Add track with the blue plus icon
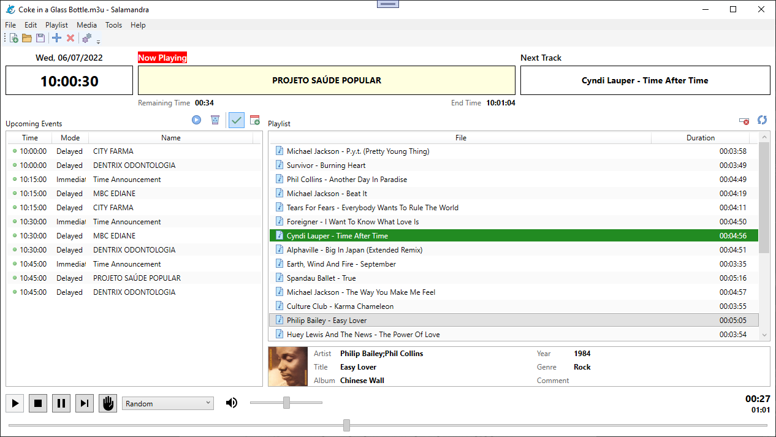 pos(57,38)
